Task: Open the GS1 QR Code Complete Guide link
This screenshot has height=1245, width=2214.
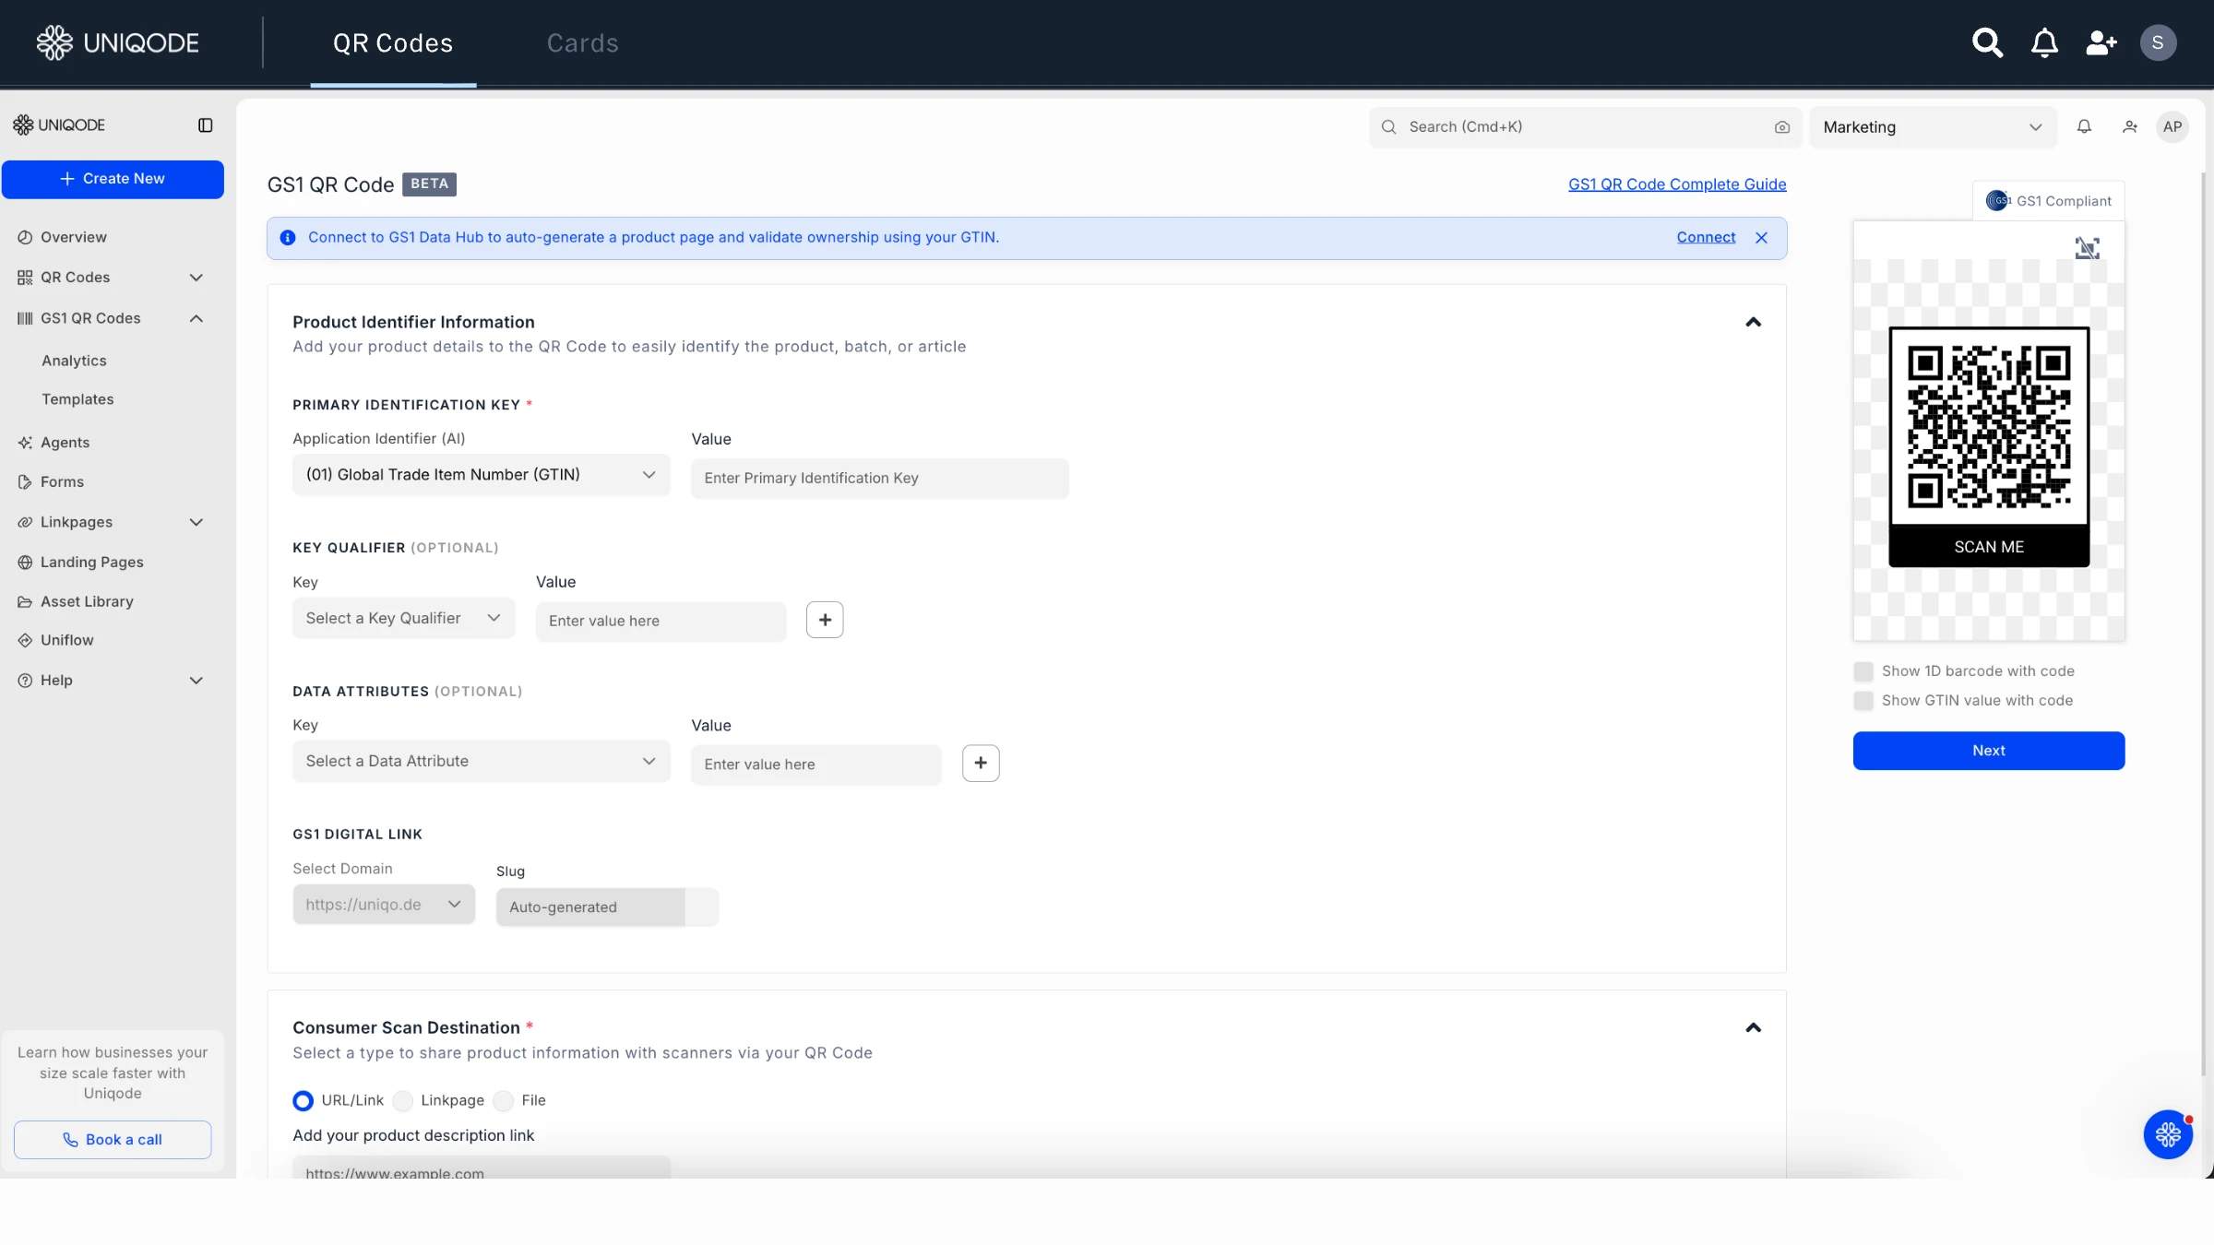Action: pyautogui.click(x=1677, y=184)
